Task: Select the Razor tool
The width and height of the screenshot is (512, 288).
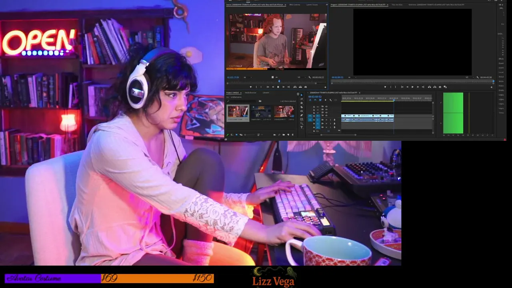Action: point(302,107)
